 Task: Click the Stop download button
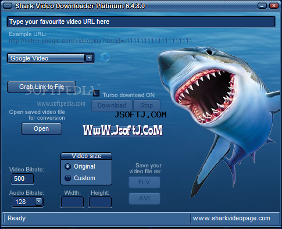click(147, 105)
